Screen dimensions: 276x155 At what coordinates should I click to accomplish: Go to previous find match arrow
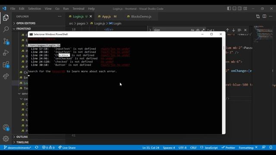[227, 30]
